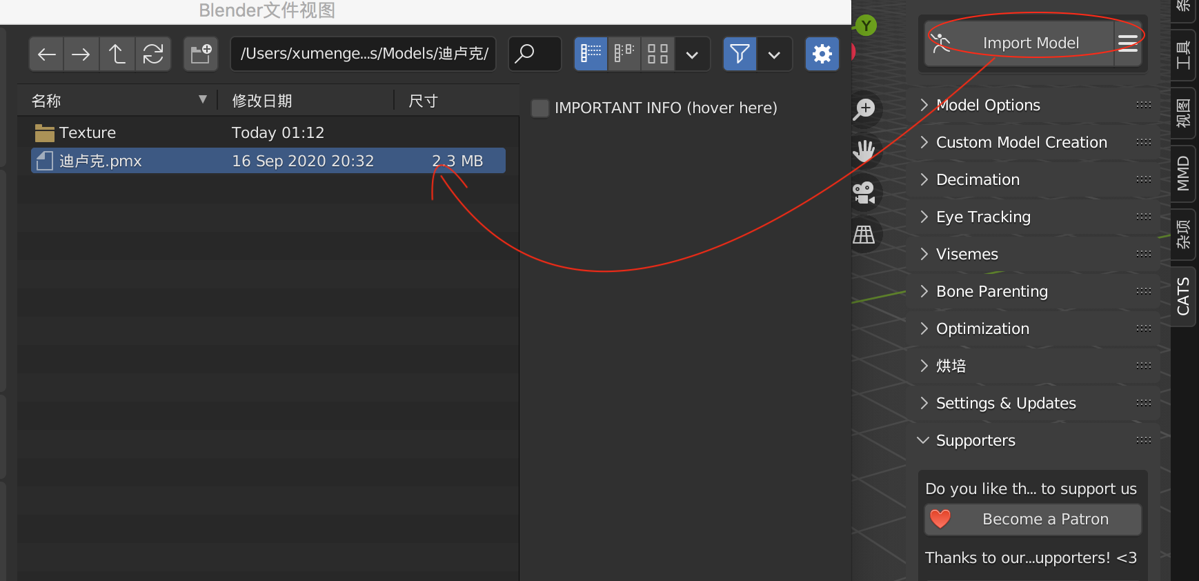Click the Import Model button
Screen dimensions: 1199x581
[1020, 43]
